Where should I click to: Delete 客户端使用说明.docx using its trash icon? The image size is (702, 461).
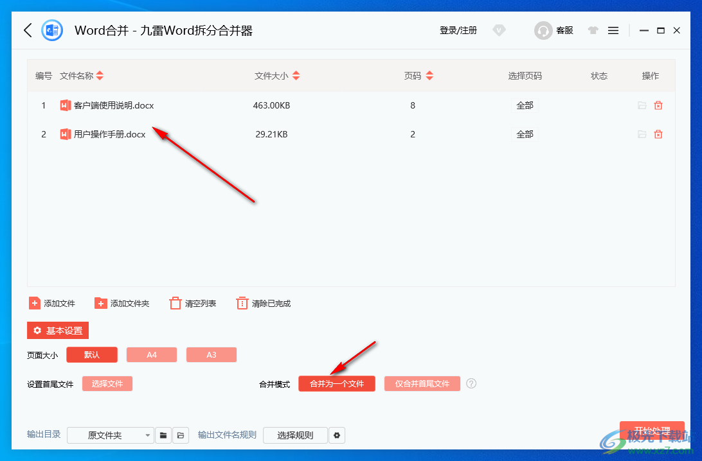[658, 105]
